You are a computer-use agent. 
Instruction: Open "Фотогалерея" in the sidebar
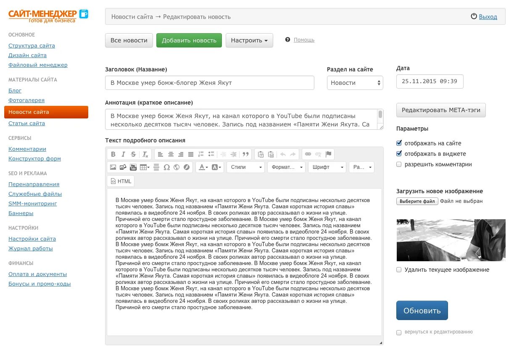point(26,100)
